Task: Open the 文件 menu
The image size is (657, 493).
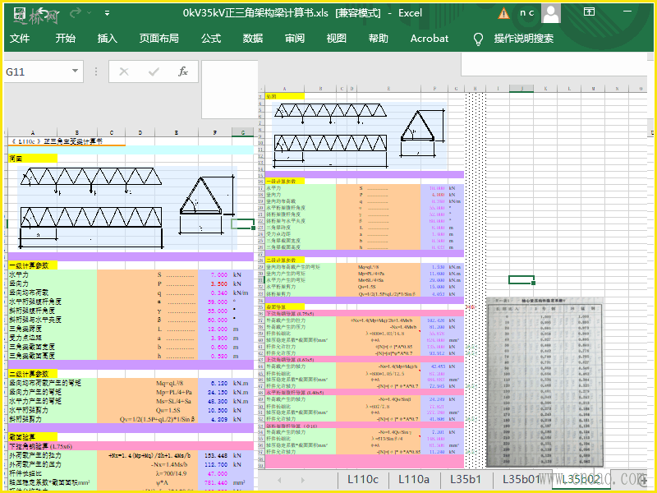Action: [19, 39]
